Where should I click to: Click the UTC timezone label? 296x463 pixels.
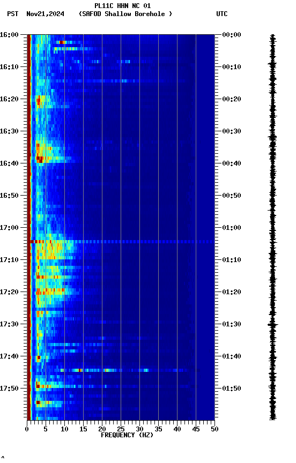click(222, 14)
